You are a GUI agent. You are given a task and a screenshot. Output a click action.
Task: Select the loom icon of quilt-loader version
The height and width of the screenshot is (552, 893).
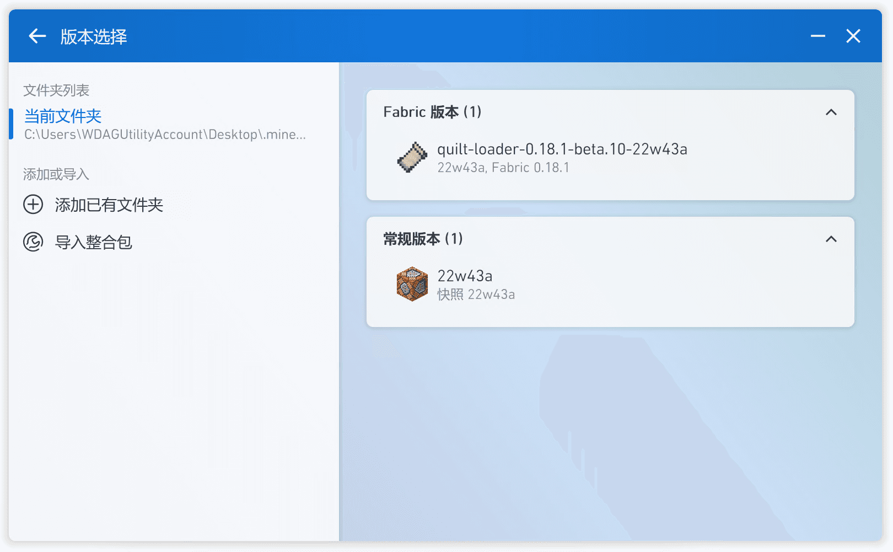pos(412,157)
